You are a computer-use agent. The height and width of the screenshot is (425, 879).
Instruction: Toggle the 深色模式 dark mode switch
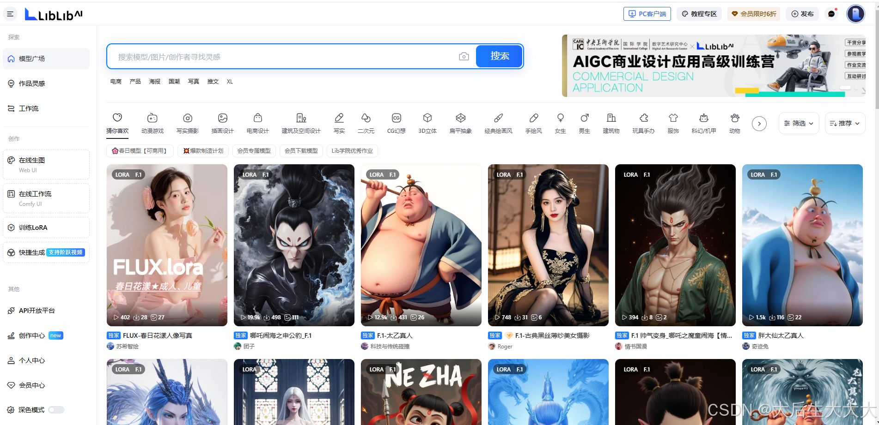[x=56, y=410]
